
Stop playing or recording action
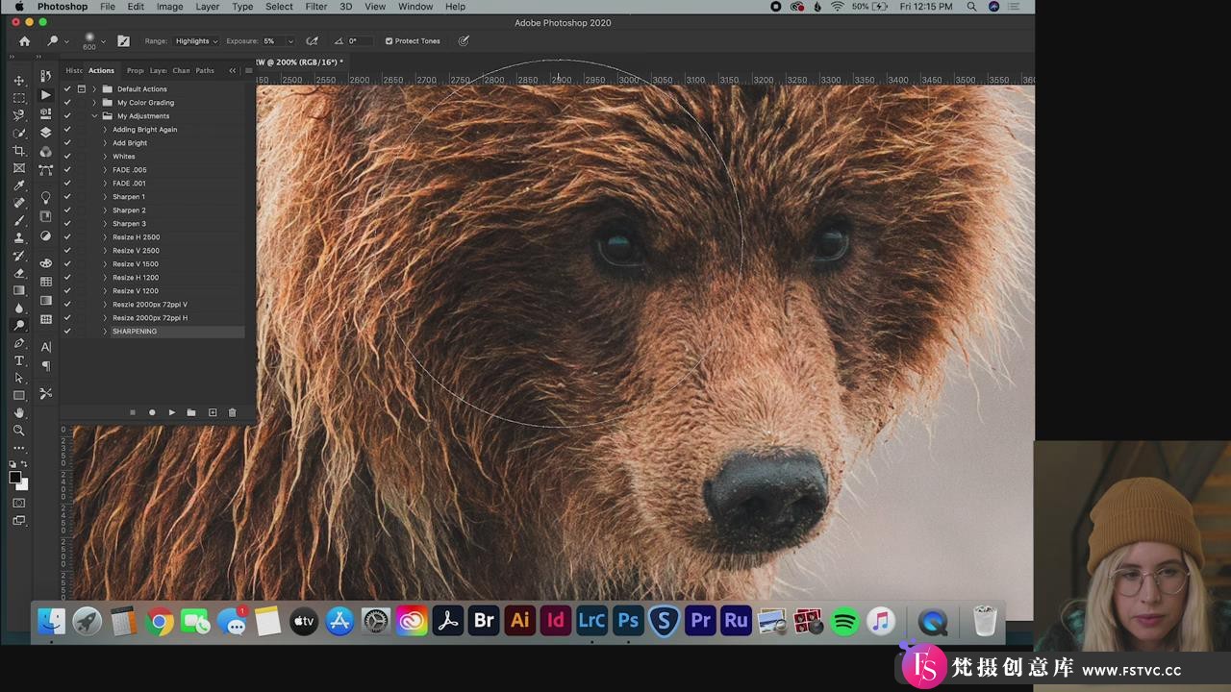(x=133, y=412)
